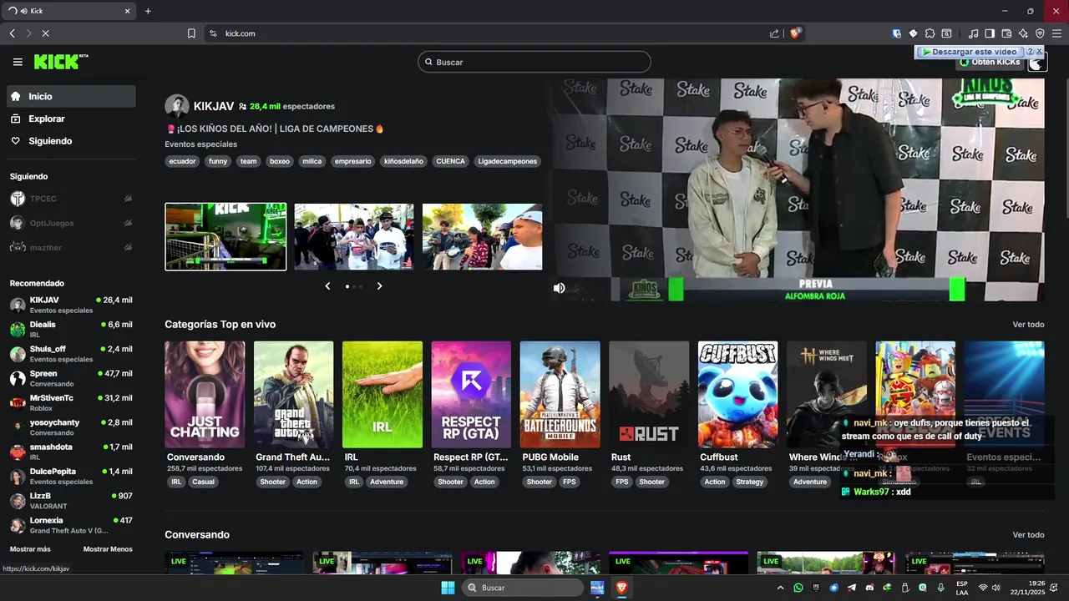Screen dimensions: 1069x601
Task: Show hidden system tray icons
Action: [781, 588]
